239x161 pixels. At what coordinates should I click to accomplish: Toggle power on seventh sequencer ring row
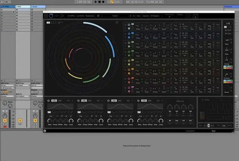(129, 79)
